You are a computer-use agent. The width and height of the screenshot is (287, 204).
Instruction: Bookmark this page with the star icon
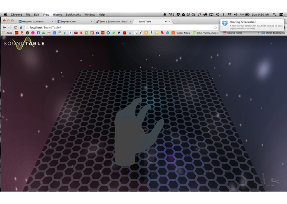215,27
